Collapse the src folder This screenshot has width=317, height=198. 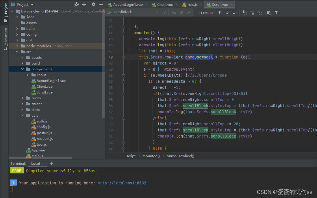click(17, 52)
